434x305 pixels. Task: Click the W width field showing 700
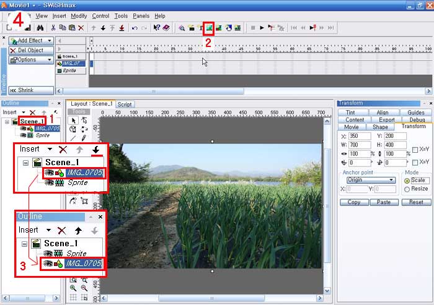coord(359,145)
